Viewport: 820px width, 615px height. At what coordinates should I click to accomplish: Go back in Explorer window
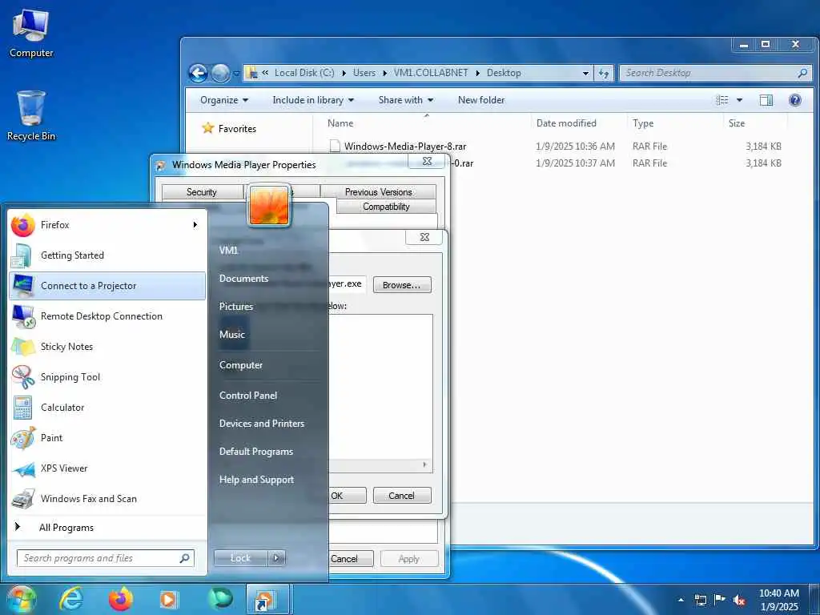199,73
